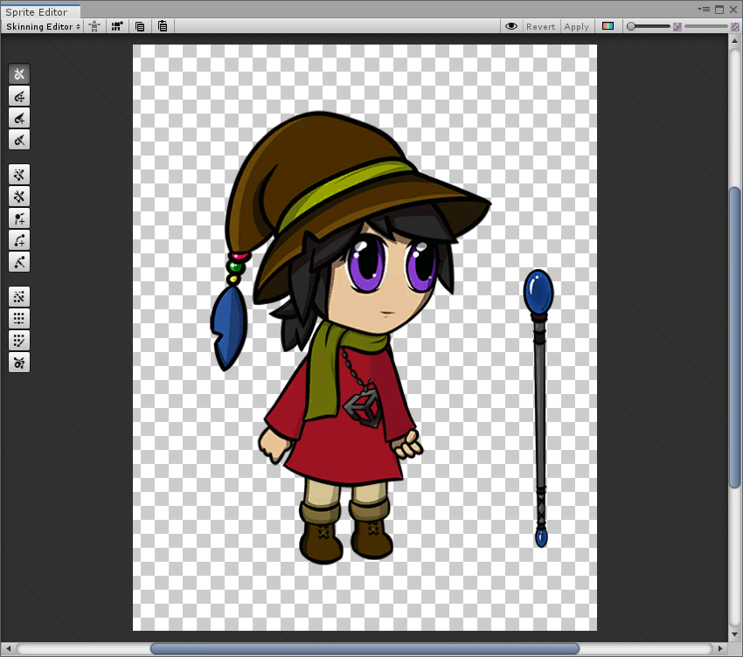This screenshot has width=743, height=657.
Task: Open the Weight Brush tool
Action: [19, 340]
